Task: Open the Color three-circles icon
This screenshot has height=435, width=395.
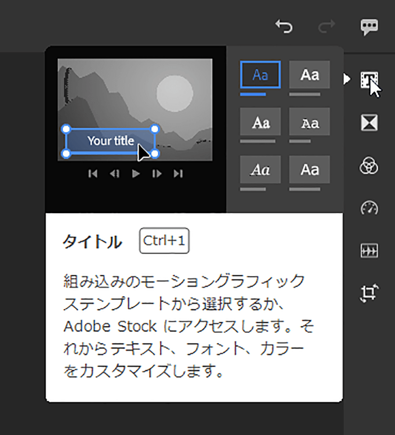Action: coord(369,165)
